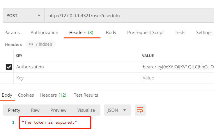Select the request Headers (8) tab

(81, 33)
